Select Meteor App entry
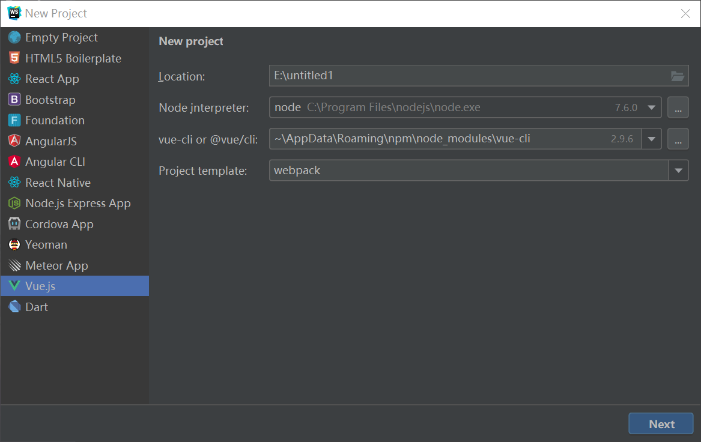The height and width of the screenshot is (442, 701). 74,265
